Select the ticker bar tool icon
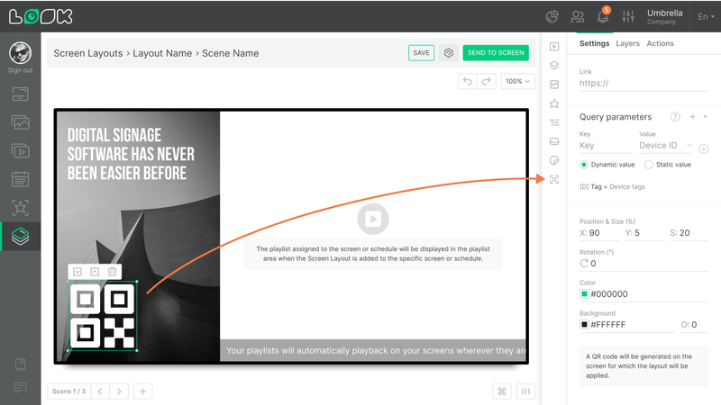Viewport: 721px width, 405px height. (554, 141)
